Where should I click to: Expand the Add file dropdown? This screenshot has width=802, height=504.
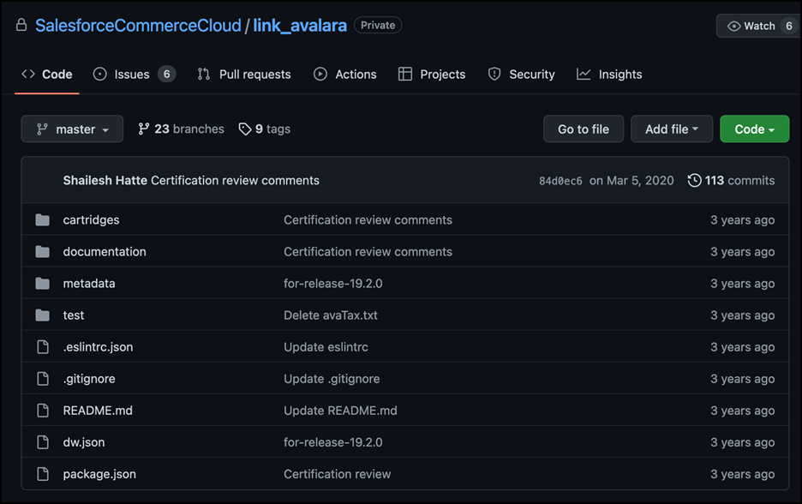tap(672, 129)
